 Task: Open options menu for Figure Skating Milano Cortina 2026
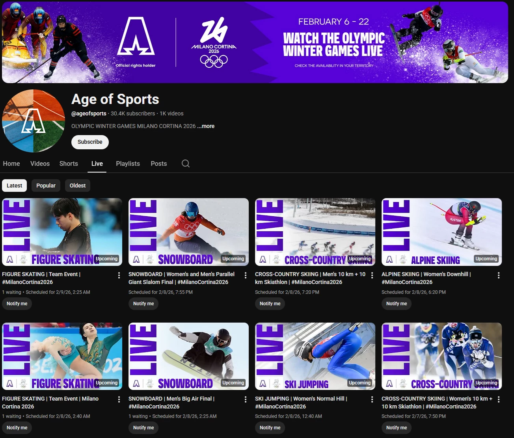(119, 399)
